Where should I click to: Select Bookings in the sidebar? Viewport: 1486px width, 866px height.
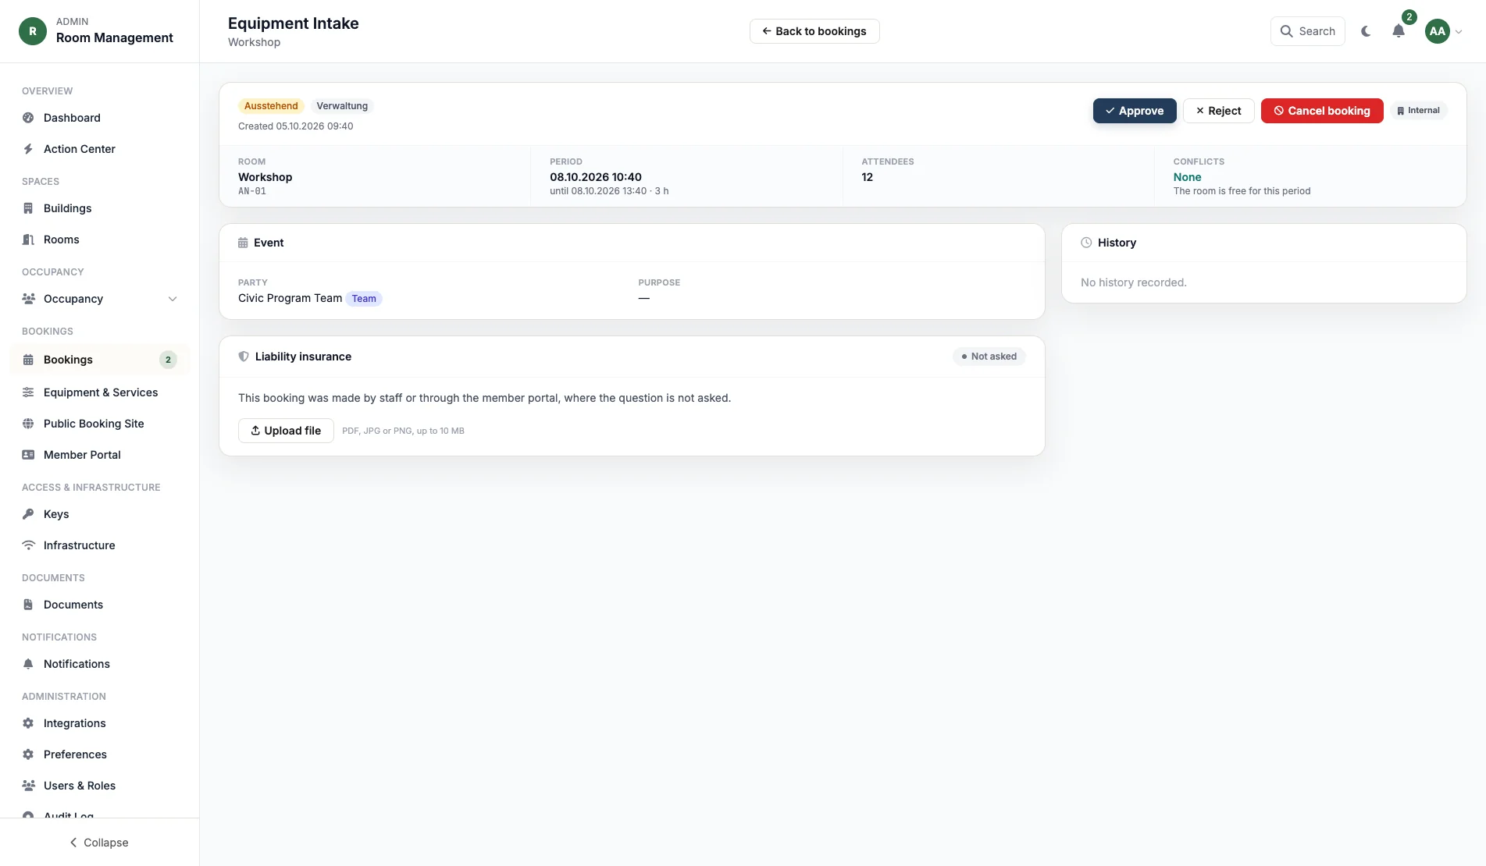coord(100,360)
